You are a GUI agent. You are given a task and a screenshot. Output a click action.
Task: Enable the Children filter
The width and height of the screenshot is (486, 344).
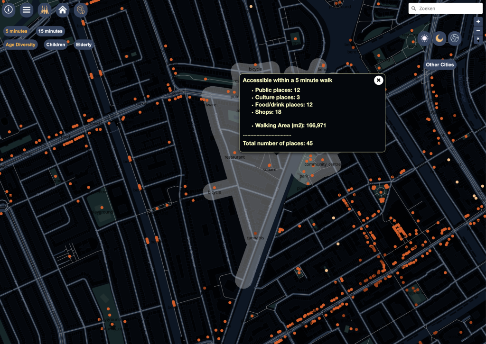tap(56, 45)
